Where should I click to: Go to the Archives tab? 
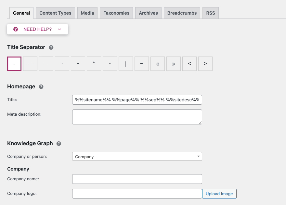tap(148, 13)
